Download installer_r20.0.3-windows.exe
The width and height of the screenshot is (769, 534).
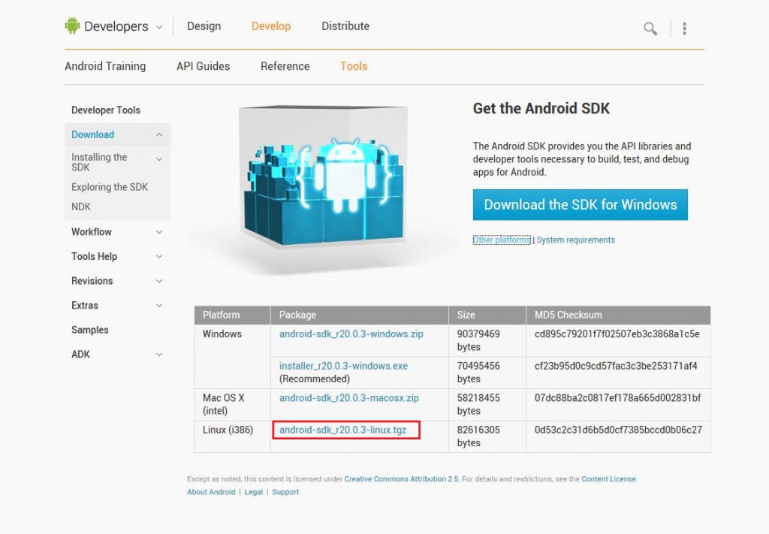pos(343,366)
